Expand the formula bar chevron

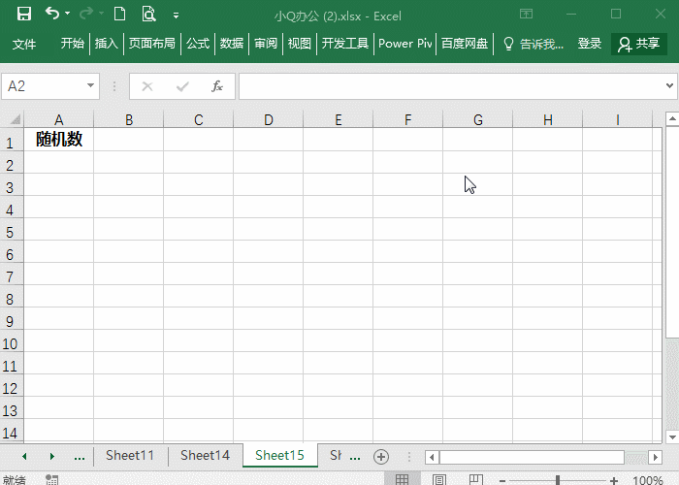(x=669, y=85)
